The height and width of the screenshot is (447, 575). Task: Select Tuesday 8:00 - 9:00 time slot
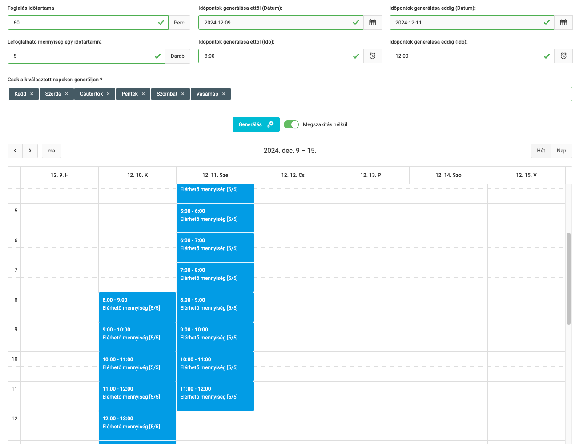[137, 307]
